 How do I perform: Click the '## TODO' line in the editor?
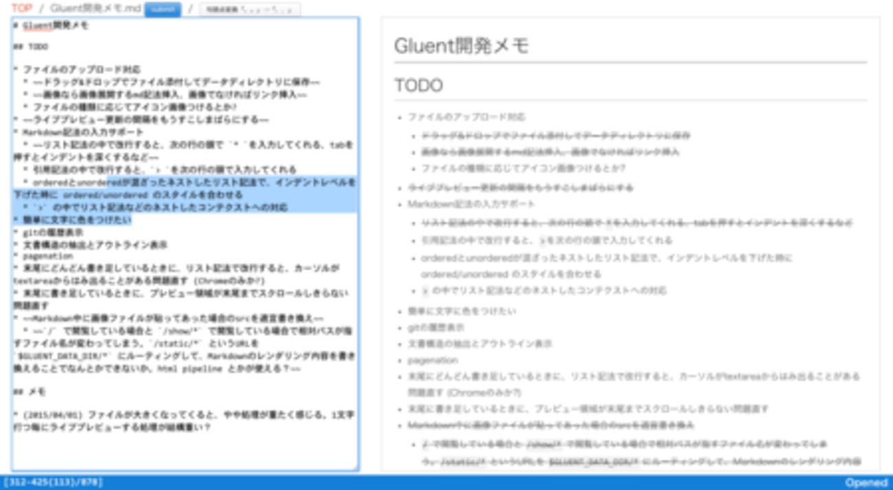tap(31, 47)
